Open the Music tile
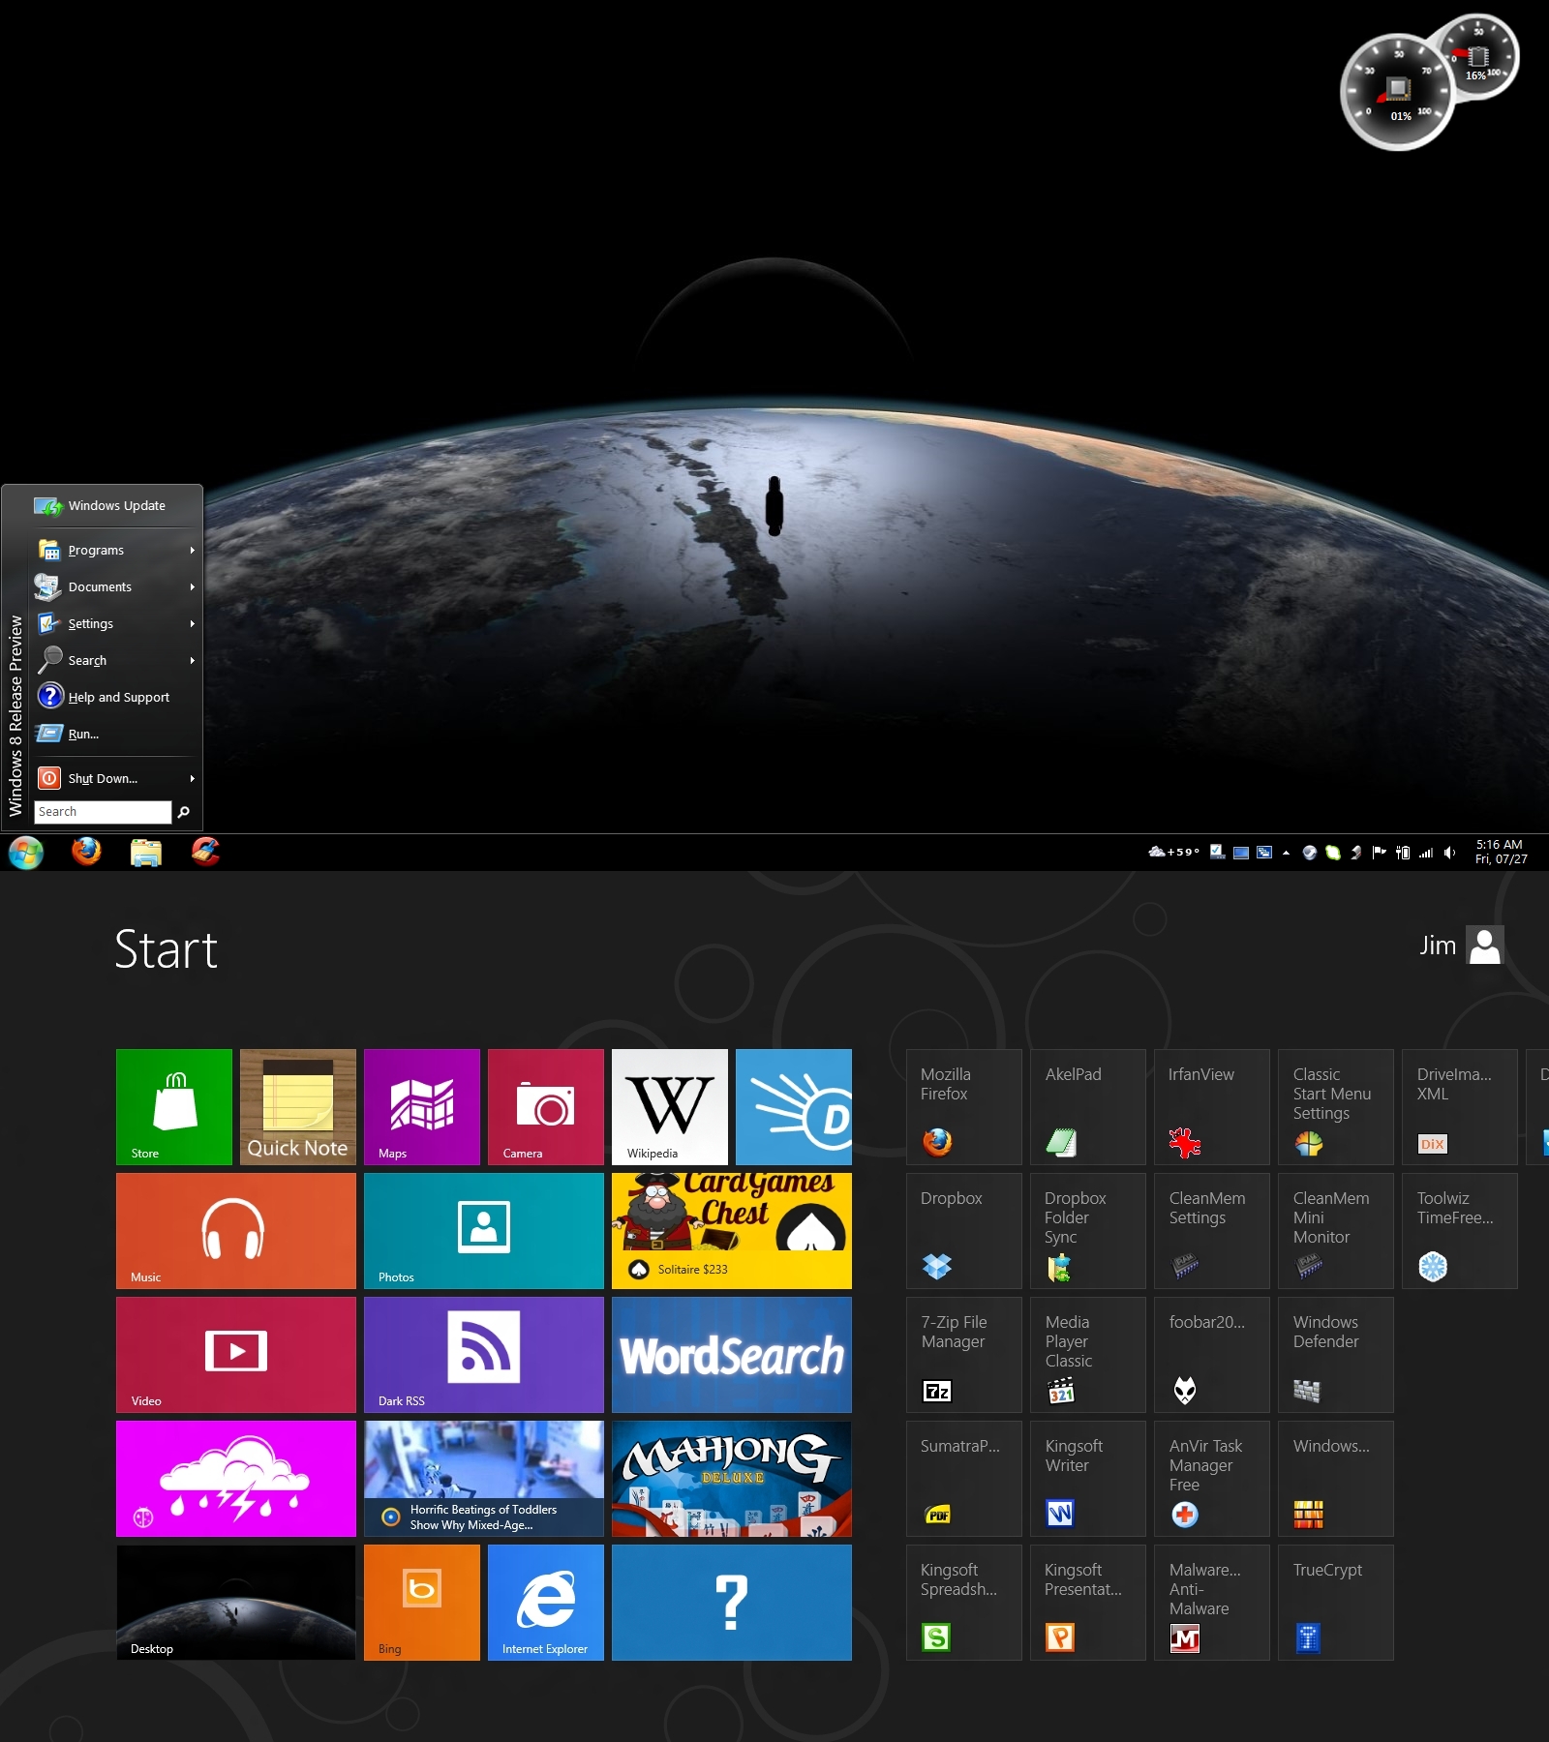 [236, 1230]
